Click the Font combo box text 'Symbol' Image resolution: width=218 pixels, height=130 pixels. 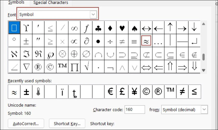[26, 15]
